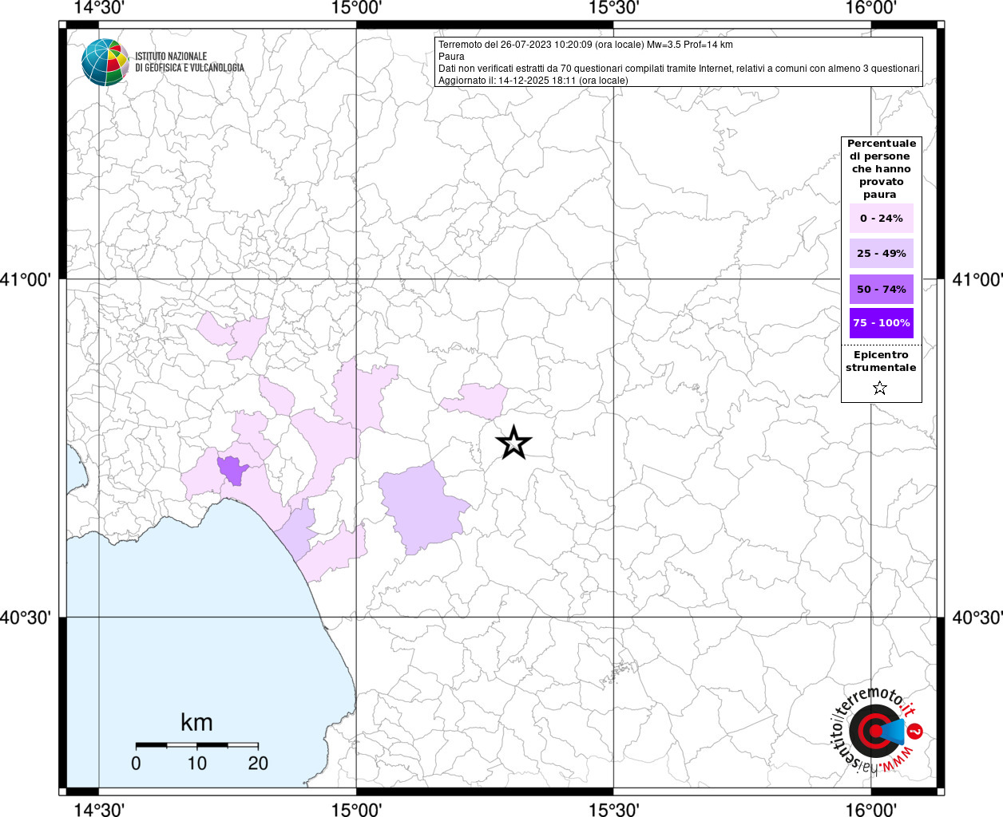The image size is (1003, 817).
Task: Click the 'Aggiornato il: 14-12-2025' line
Action: pyautogui.click(x=533, y=81)
